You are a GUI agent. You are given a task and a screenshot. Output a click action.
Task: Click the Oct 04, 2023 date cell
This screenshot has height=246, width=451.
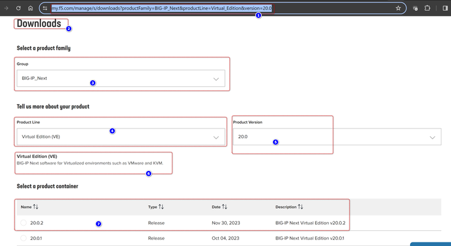click(226, 238)
